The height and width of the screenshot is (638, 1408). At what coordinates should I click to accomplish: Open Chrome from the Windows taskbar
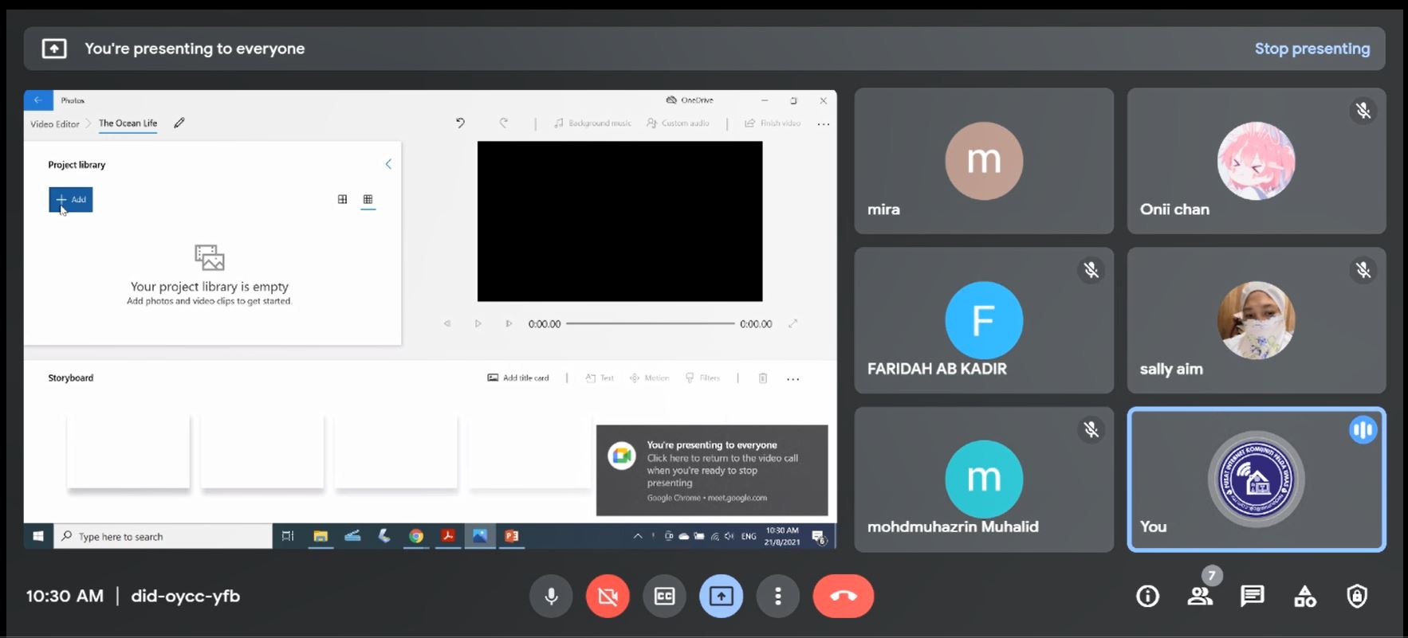tap(416, 536)
